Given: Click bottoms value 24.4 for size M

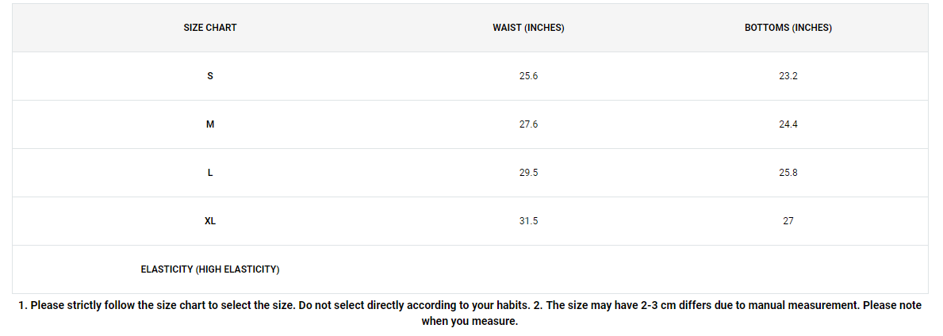Looking at the screenshot, I should 788,124.
